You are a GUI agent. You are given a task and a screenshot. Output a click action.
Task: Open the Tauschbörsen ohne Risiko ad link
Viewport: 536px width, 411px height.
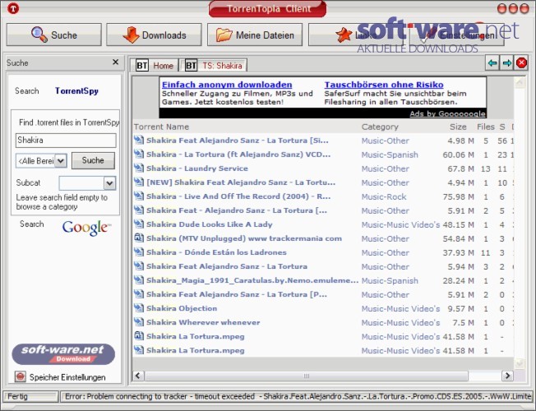click(384, 85)
